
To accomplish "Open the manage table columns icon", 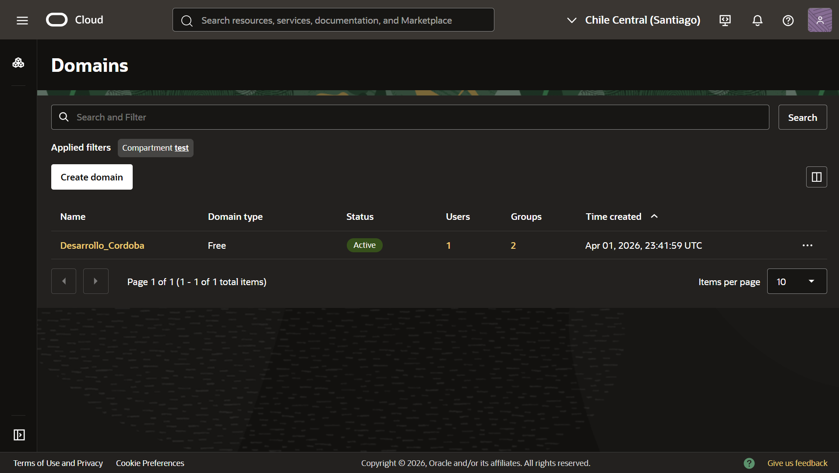I will tap(816, 177).
